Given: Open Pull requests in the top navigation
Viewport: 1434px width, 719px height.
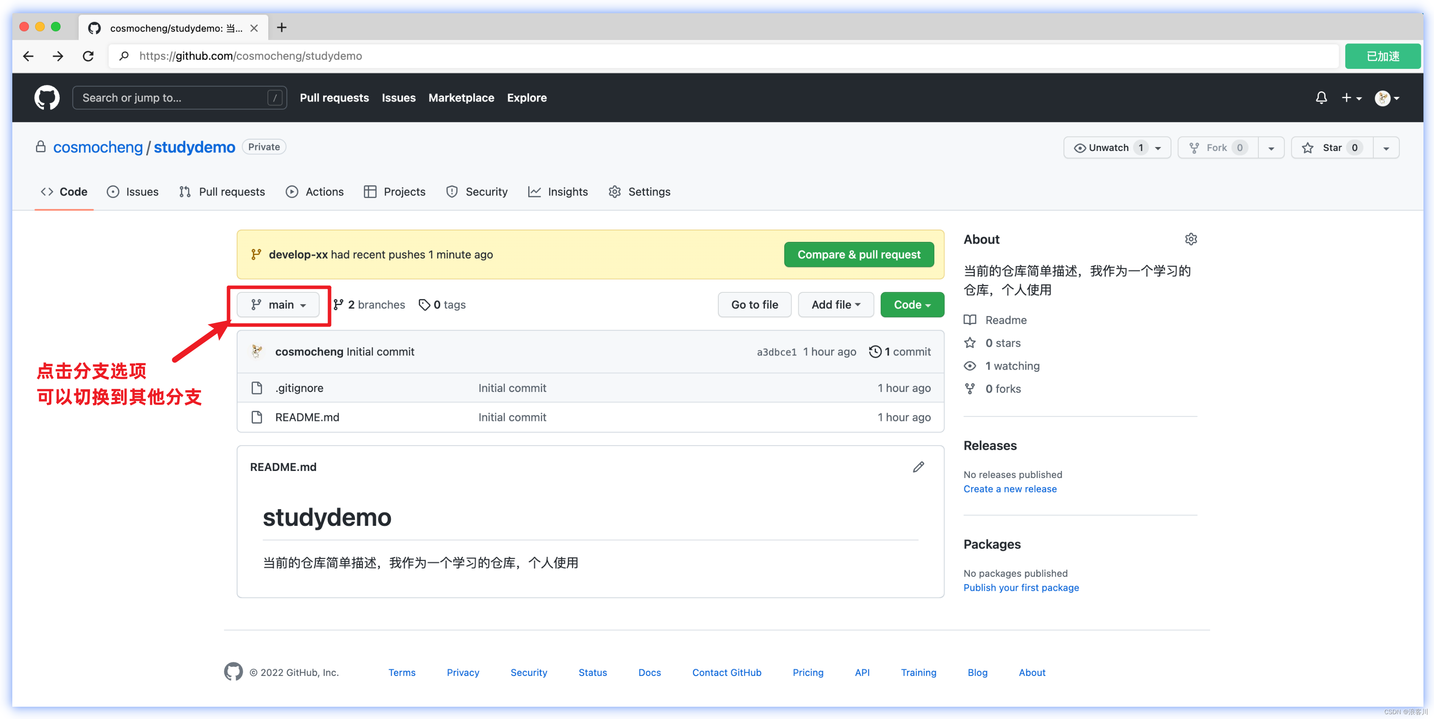Looking at the screenshot, I should coord(334,98).
